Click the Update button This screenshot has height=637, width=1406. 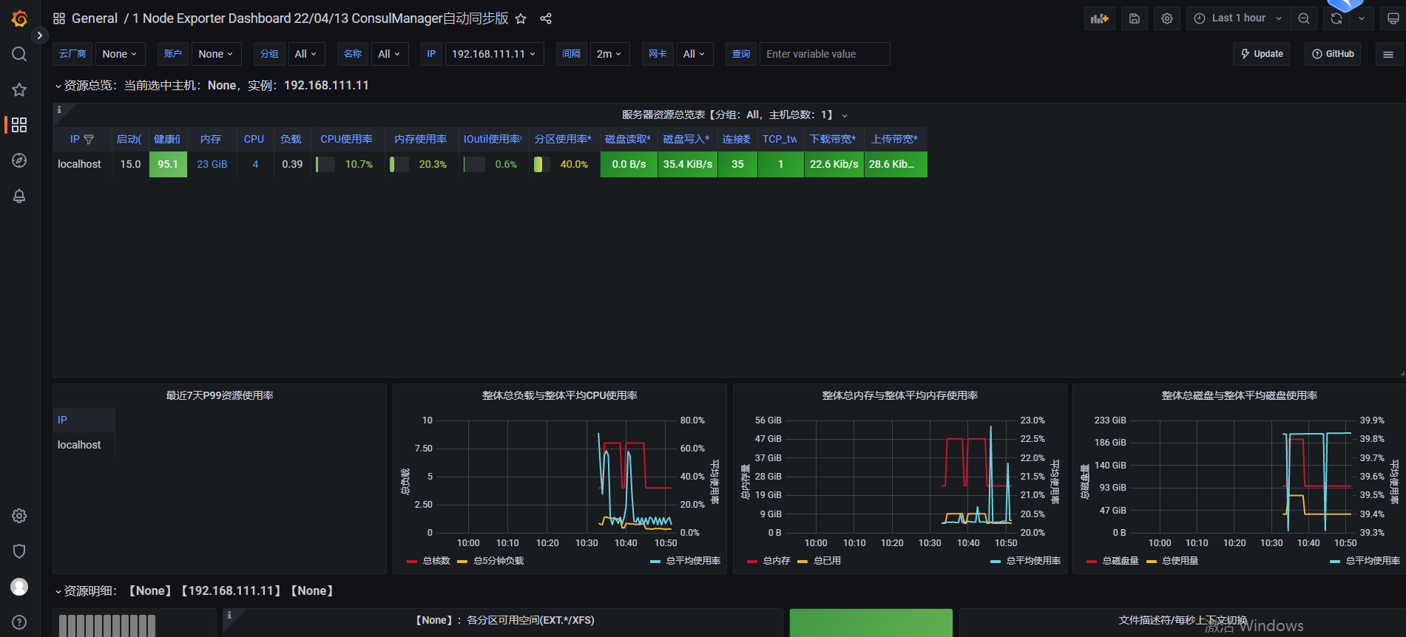point(1261,54)
